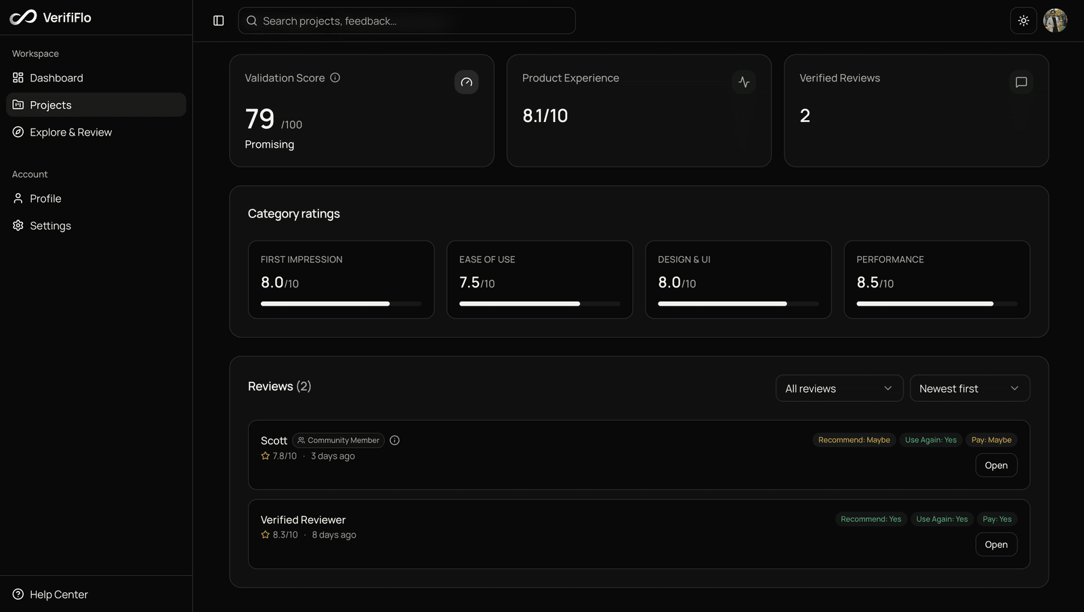Switch theme with the sun icon
Image resolution: width=1084 pixels, height=612 pixels.
point(1023,21)
